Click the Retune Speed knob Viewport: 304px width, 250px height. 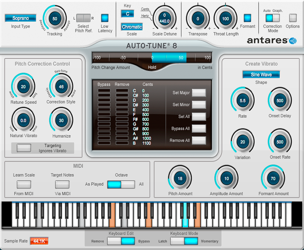point(23,86)
